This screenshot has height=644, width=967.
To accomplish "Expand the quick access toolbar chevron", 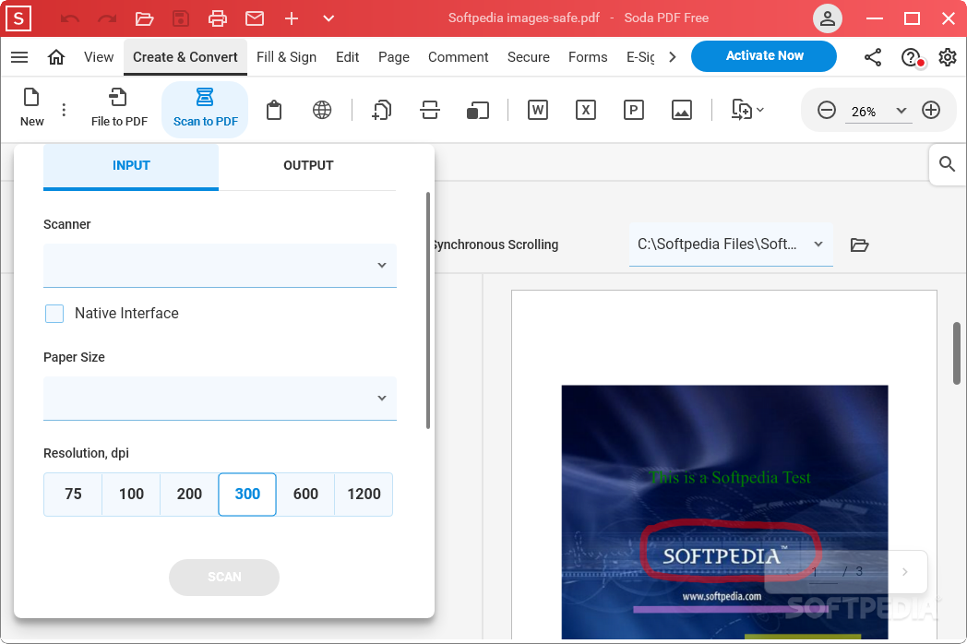I will pos(328,18).
